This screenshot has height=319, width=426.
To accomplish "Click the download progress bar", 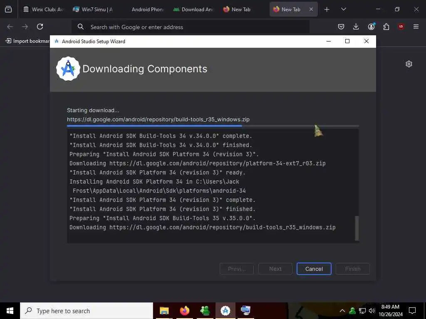I will click(x=213, y=126).
